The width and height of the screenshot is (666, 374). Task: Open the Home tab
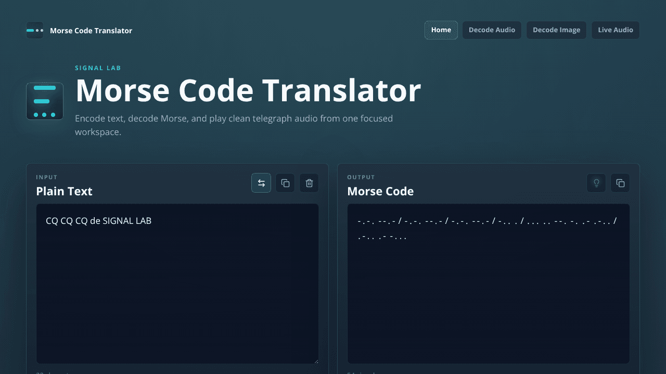(441, 30)
